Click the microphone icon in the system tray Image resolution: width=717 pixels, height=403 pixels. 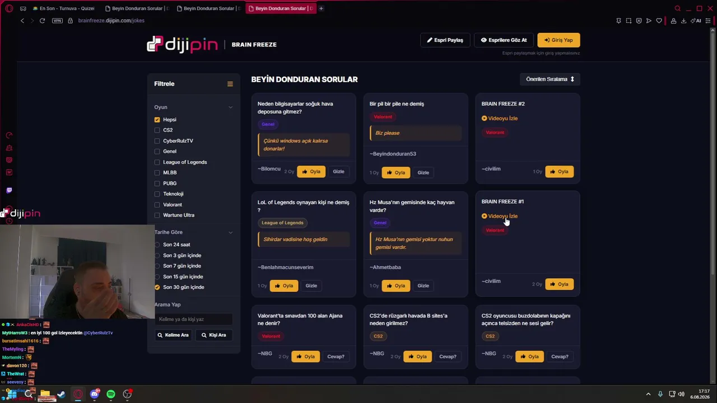(x=660, y=394)
